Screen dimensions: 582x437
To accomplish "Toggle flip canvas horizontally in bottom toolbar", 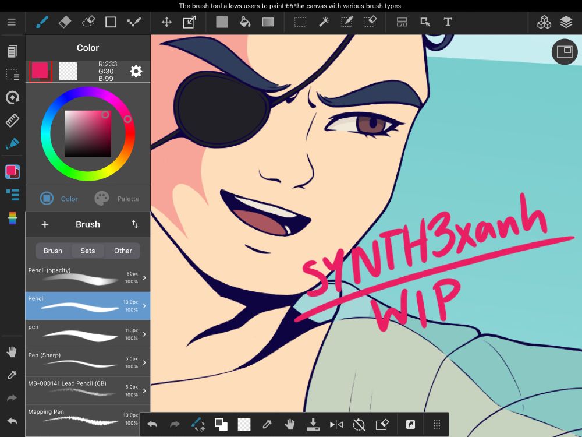I will tap(336, 424).
